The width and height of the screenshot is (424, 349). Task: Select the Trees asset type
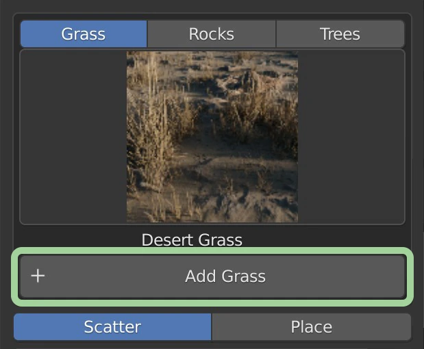(x=340, y=34)
